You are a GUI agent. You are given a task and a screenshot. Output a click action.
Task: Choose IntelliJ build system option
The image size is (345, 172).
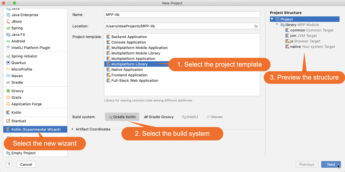(x=190, y=117)
